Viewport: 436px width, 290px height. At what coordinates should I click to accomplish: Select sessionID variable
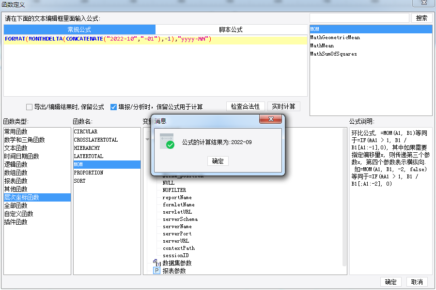tap(176, 255)
